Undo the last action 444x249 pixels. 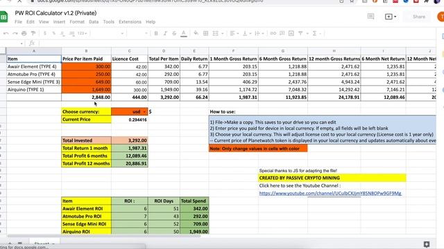pos(6,33)
